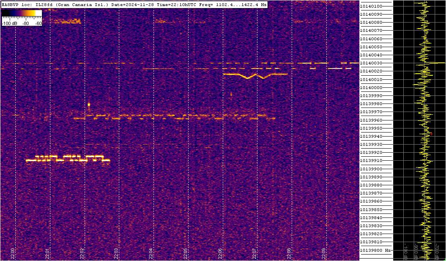The image size is (446, 261).
Task: Click the dB color gradient legend bar
Action: (x=22, y=13)
